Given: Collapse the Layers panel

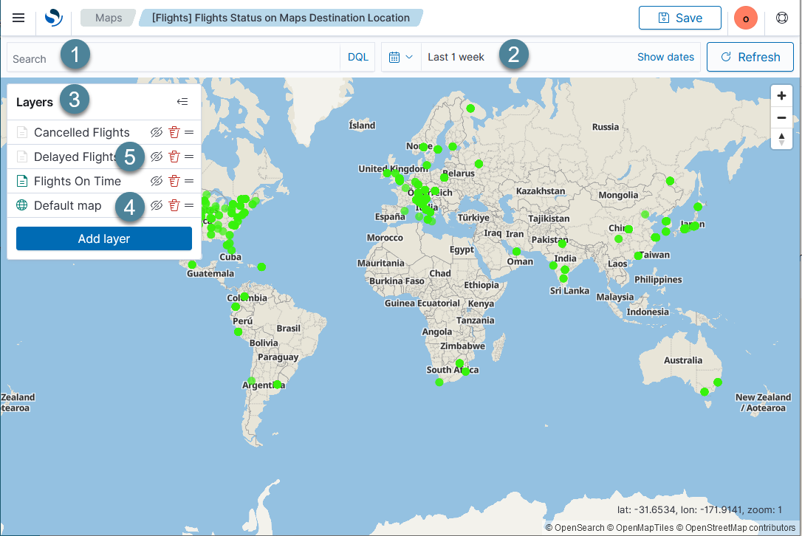Looking at the screenshot, I should [x=183, y=101].
